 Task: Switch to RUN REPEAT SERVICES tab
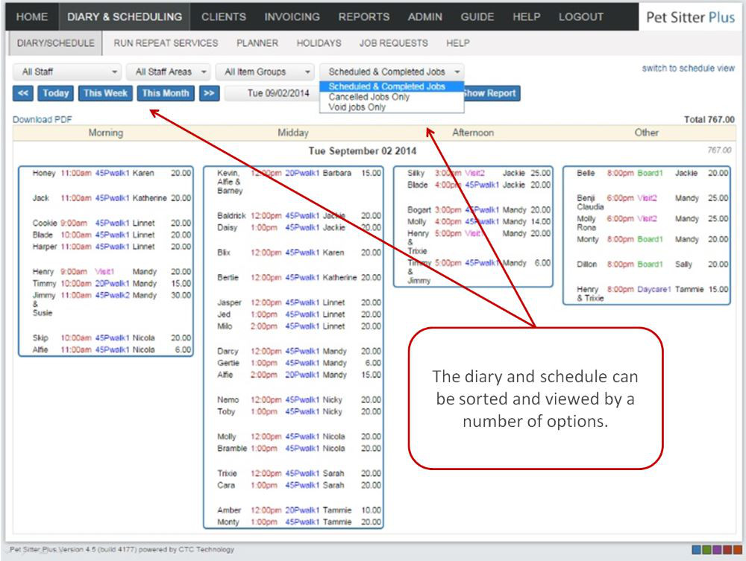click(x=166, y=42)
